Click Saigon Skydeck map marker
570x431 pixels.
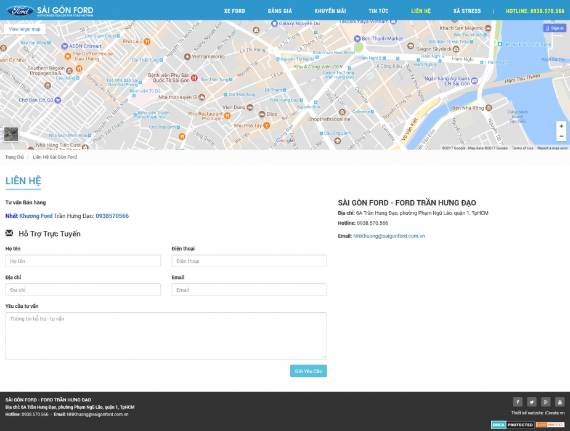pyautogui.click(x=456, y=49)
